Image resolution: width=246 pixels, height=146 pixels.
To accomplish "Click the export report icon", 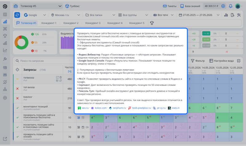I will point(232,15).
